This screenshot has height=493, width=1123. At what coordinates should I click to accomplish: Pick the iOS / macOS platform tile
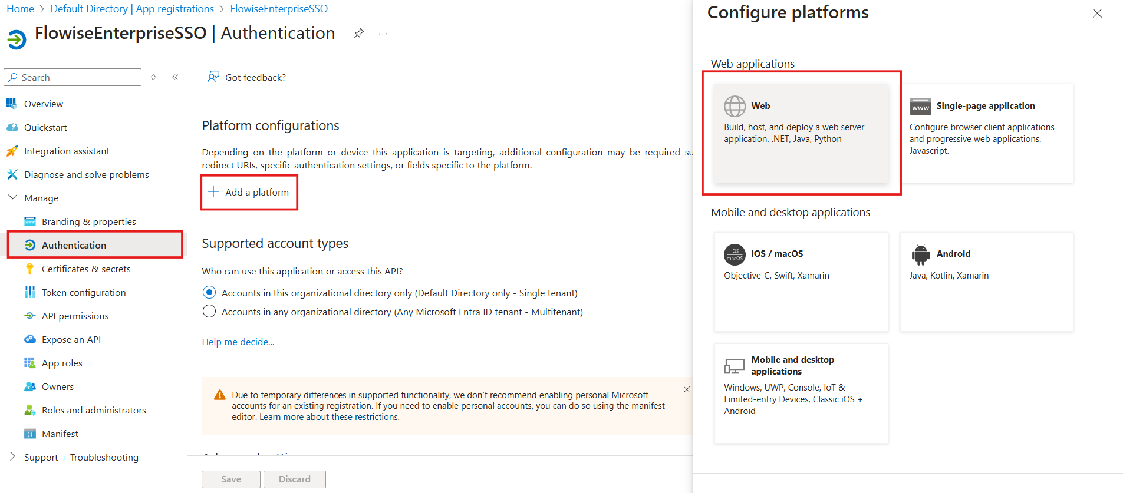(x=801, y=282)
